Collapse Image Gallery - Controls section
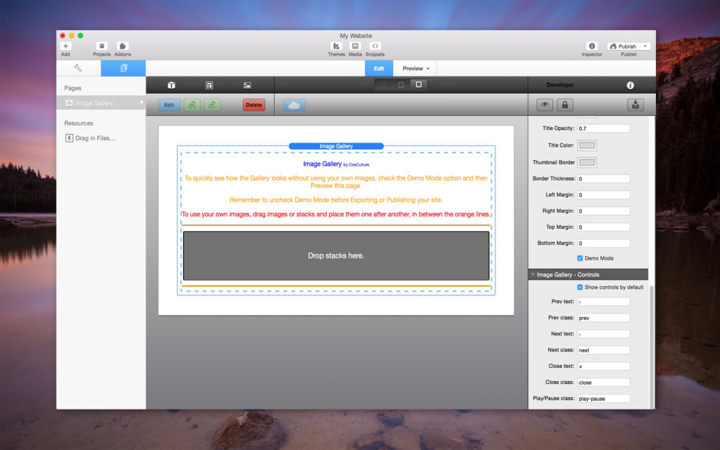Image resolution: width=720 pixels, height=450 pixels. click(x=533, y=275)
